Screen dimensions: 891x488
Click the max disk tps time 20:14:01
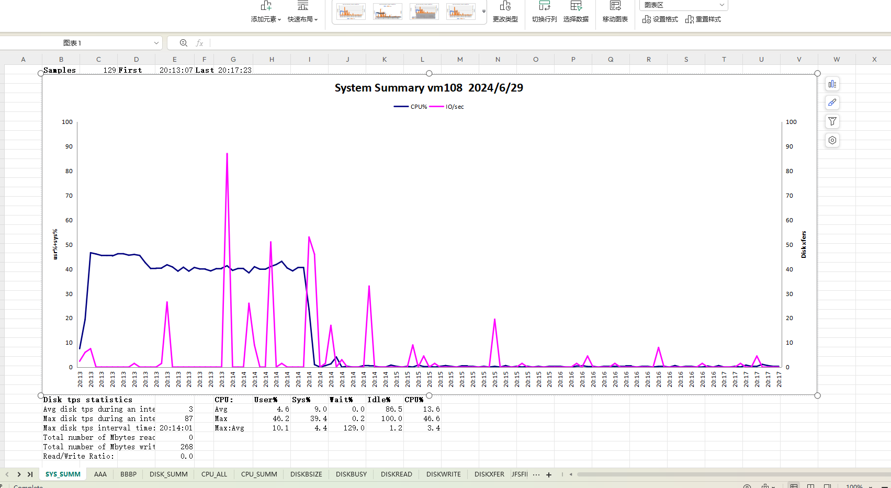click(x=176, y=428)
